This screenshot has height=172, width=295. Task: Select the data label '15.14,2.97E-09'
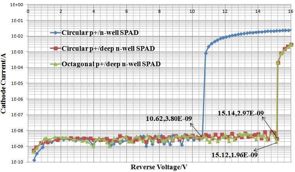click(241, 113)
